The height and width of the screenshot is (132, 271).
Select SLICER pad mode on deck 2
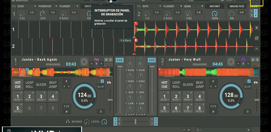(x=188, y=85)
